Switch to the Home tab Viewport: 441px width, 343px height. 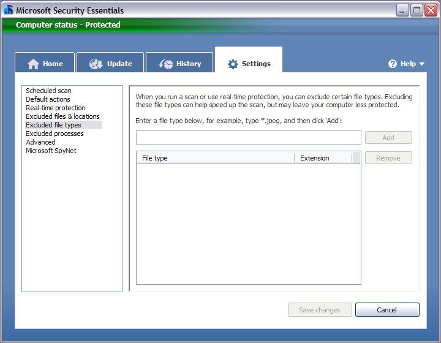[45, 62]
